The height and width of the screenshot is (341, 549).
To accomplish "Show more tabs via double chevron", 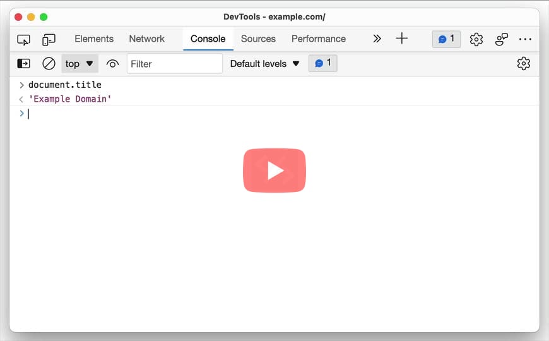I will point(377,39).
